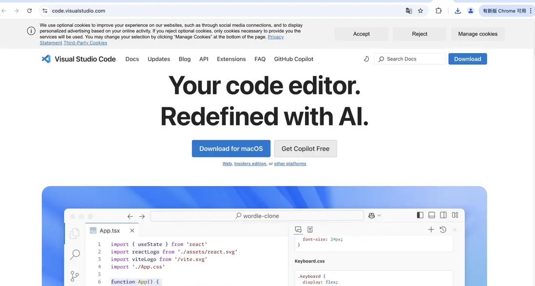The height and width of the screenshot is (286, 535).
Task: Click code line 'function App() {'
Action: 135,282
